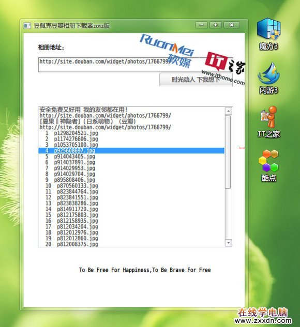The image size is (300, 327).
Task: Select list row p870560133.jpg
Action: (131, 185)
